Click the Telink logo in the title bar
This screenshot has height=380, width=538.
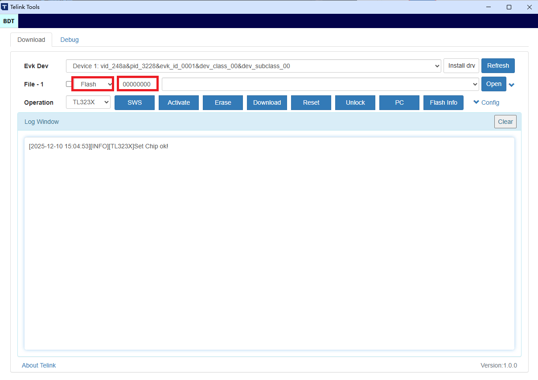(6, 7)
